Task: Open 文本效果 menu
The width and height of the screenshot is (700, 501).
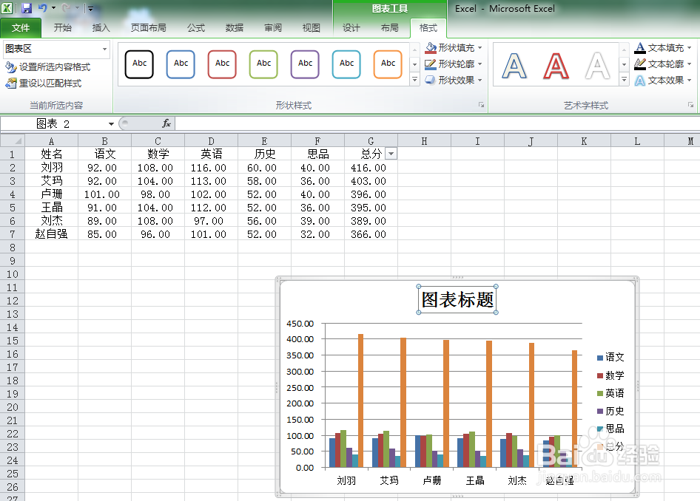Action: pyautogui.click(x=663, y=81)
